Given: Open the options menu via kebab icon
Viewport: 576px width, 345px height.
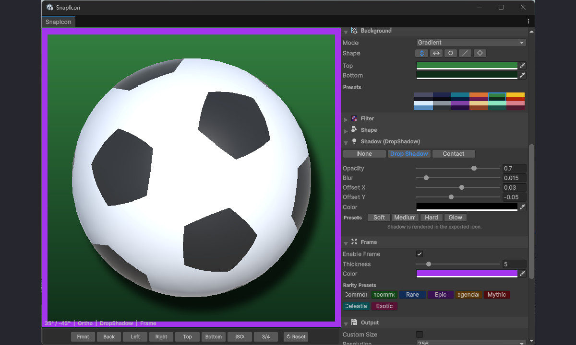Looking at the screenshot, I should [528, 21].
